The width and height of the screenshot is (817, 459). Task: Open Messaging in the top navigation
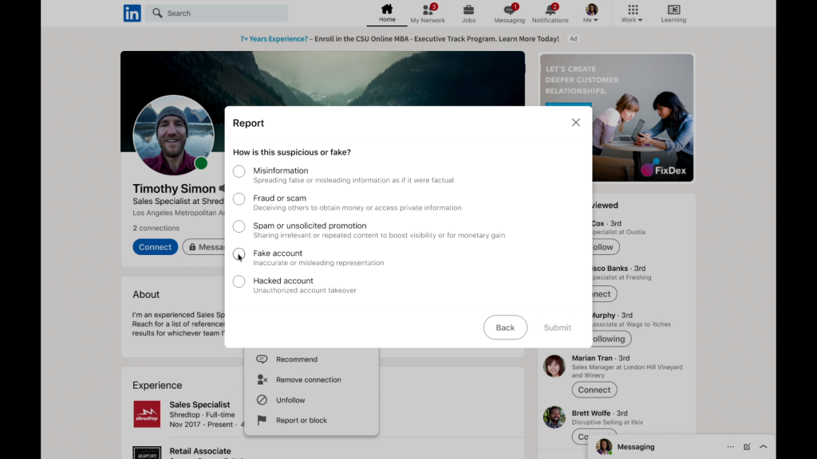point(509,13)
